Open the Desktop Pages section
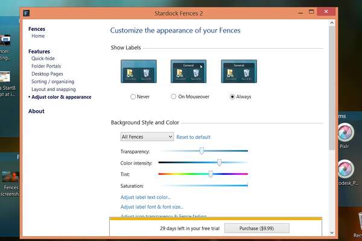Screen dimensions: 362x241 [47, 74]
